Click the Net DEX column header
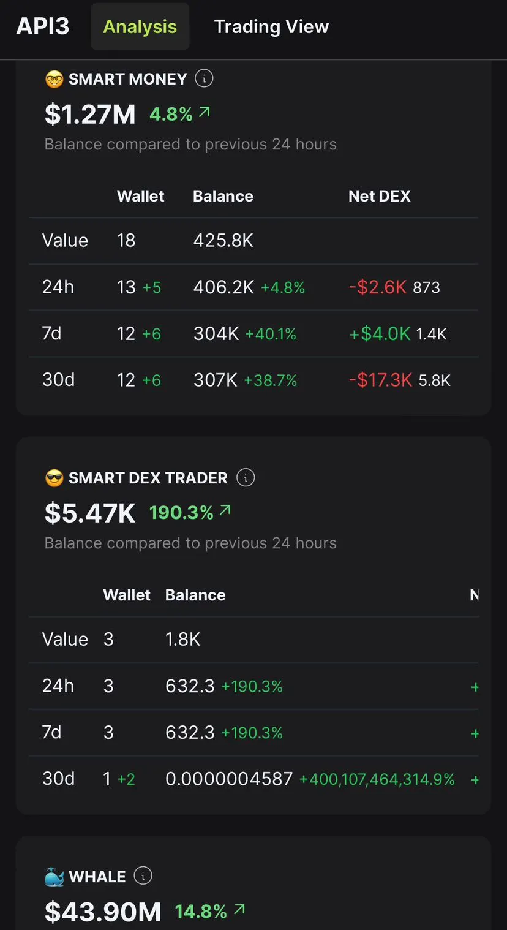The height and width of the screenshot is (930, 507). click(379, 196)
